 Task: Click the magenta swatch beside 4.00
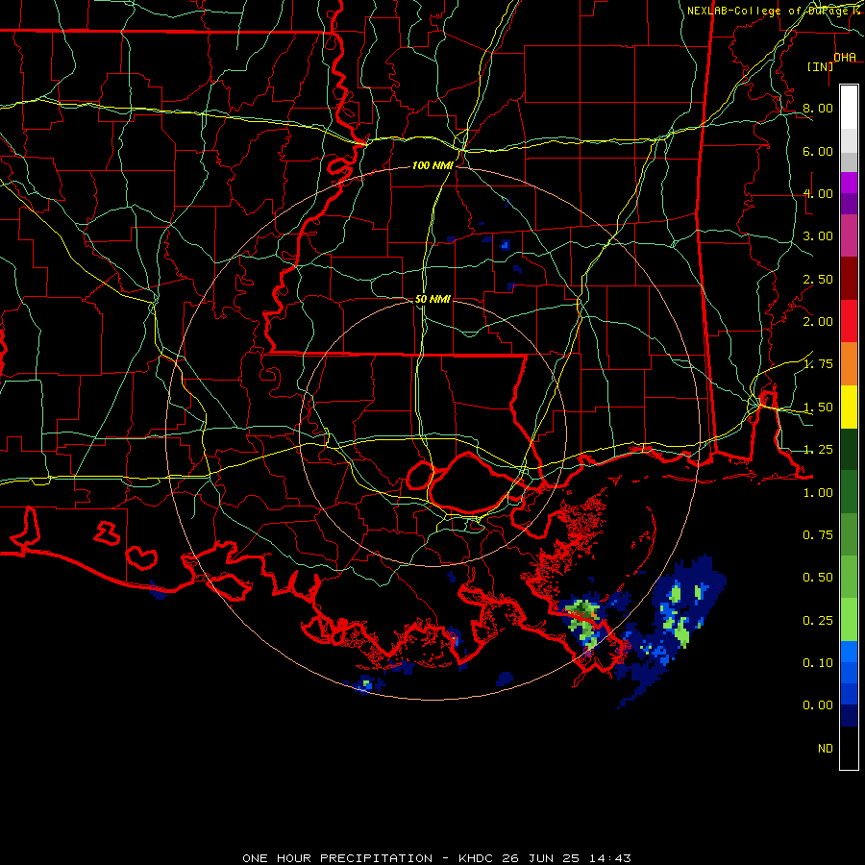tap(849, 183)
